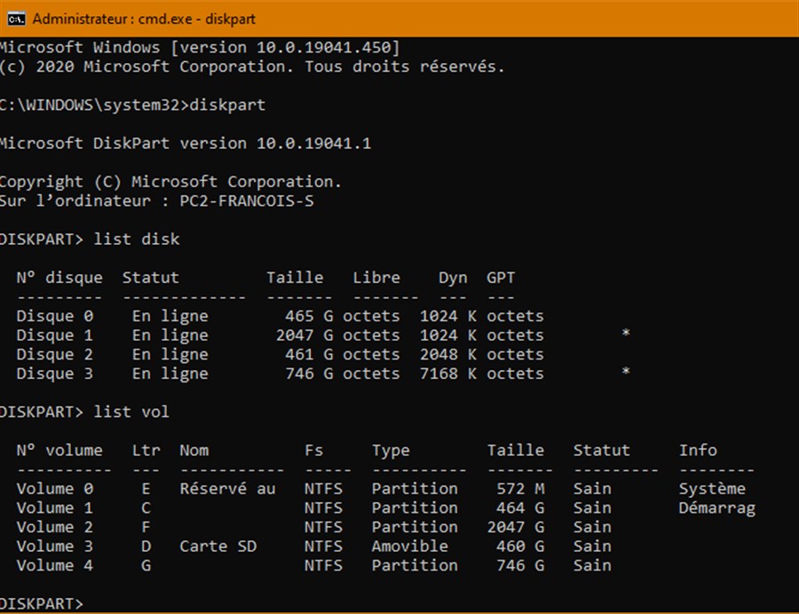
Task: Click the 'N° disque' column header
Action: [x=59, y=278]
